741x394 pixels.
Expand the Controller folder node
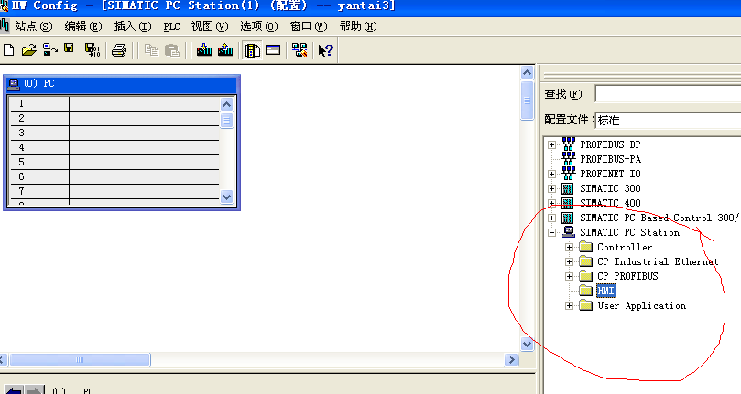click(x=569, y=247)
